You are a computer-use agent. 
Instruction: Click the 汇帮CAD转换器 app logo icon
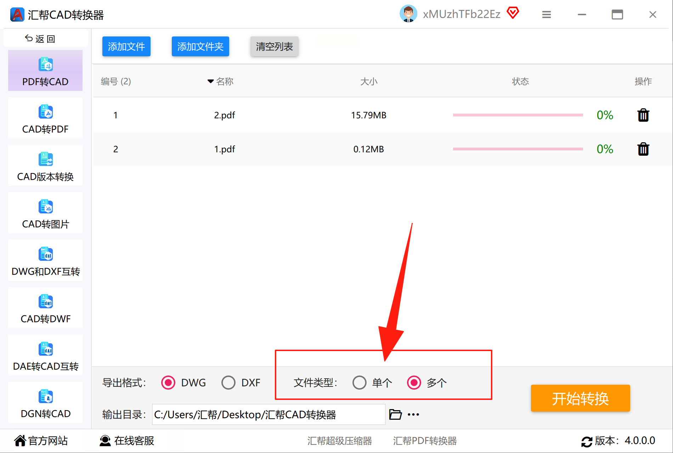pos(17,15)
